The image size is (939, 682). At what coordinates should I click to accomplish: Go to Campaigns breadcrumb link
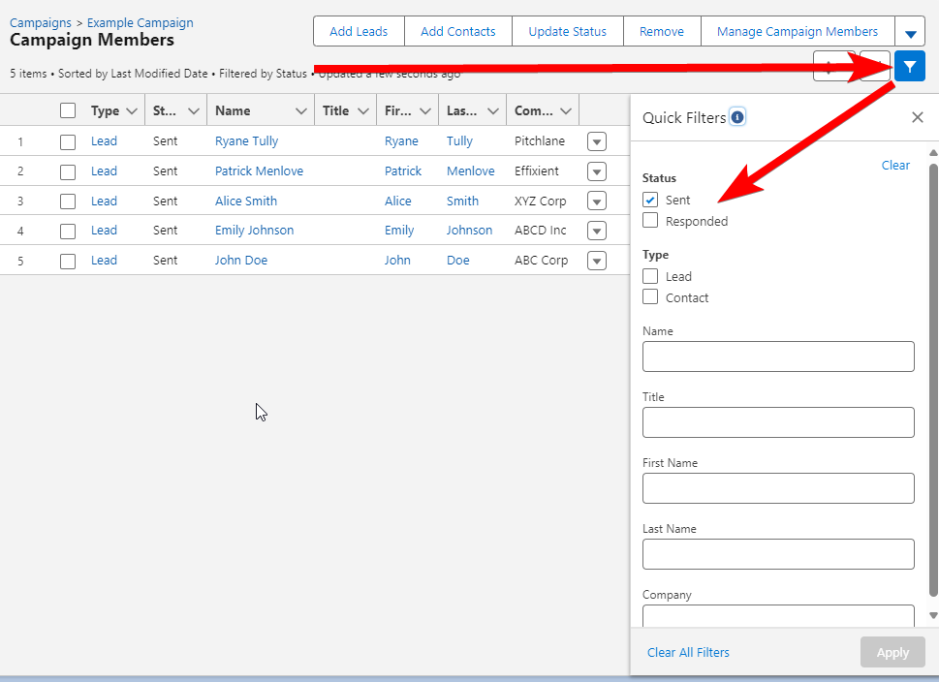40,22
